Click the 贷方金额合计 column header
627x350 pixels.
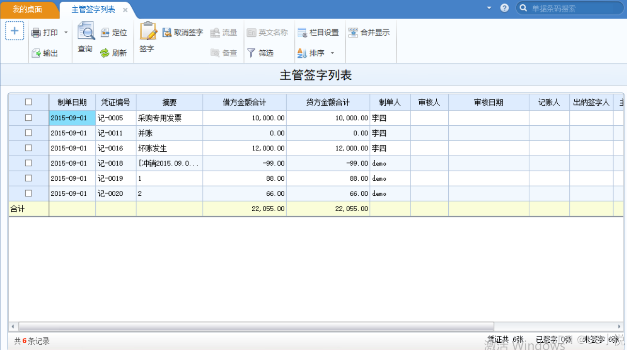click(x=328, y=102)
